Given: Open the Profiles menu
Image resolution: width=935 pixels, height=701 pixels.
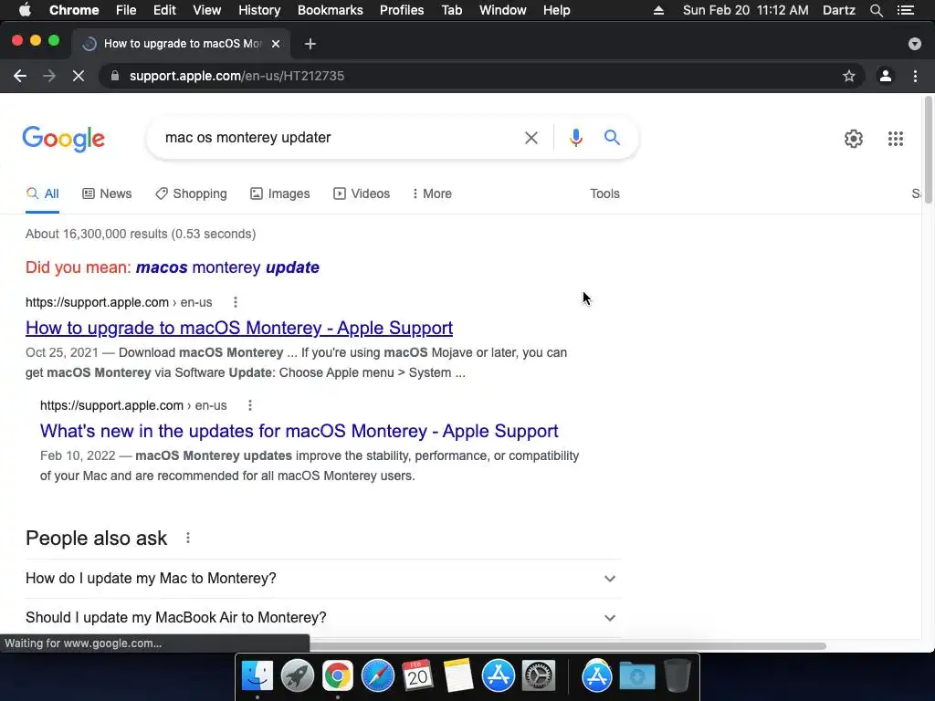Looking at the screenshot, I should click(402, 10).
